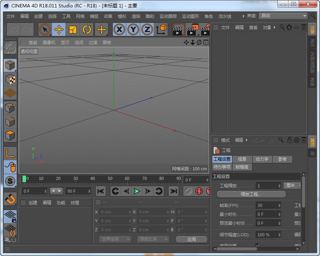
Task: Render to Picture Viewer icon
Action: (193, 30)
